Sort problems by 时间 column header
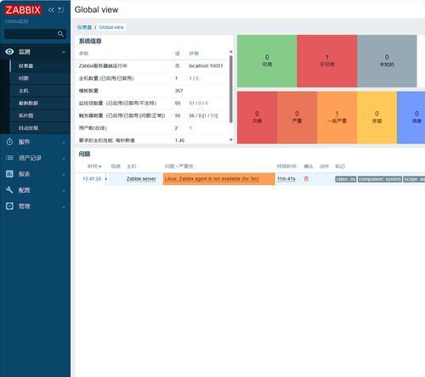The image size is (425, 377). (x=94, y=166)
